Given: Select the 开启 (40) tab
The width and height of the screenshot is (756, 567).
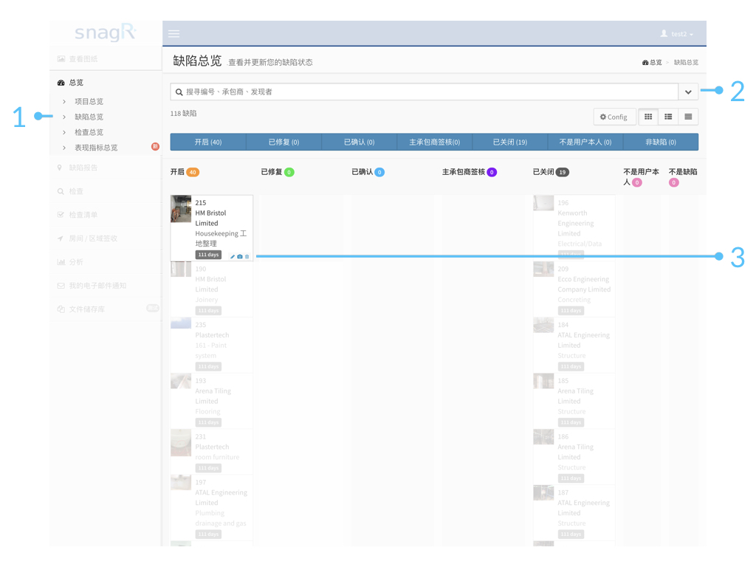Looking at the screenshot, I should coord(207,142).
